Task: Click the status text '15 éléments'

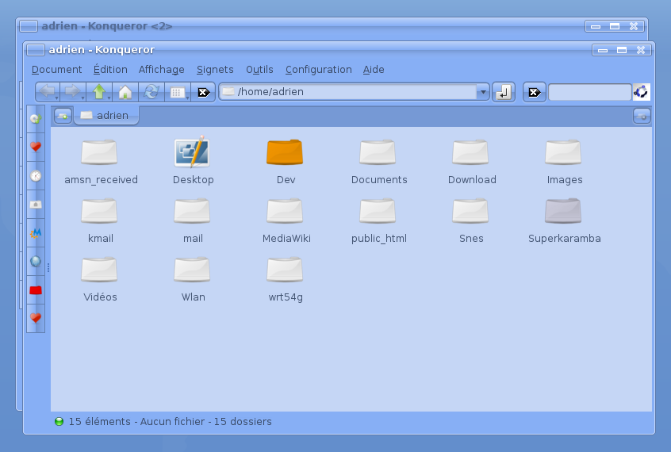Action: [x=99, y=422]
